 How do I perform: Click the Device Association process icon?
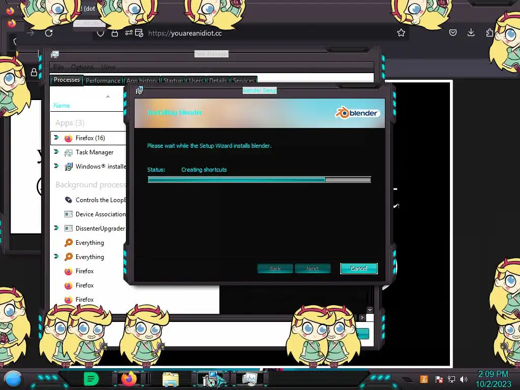tap(69, 214)
